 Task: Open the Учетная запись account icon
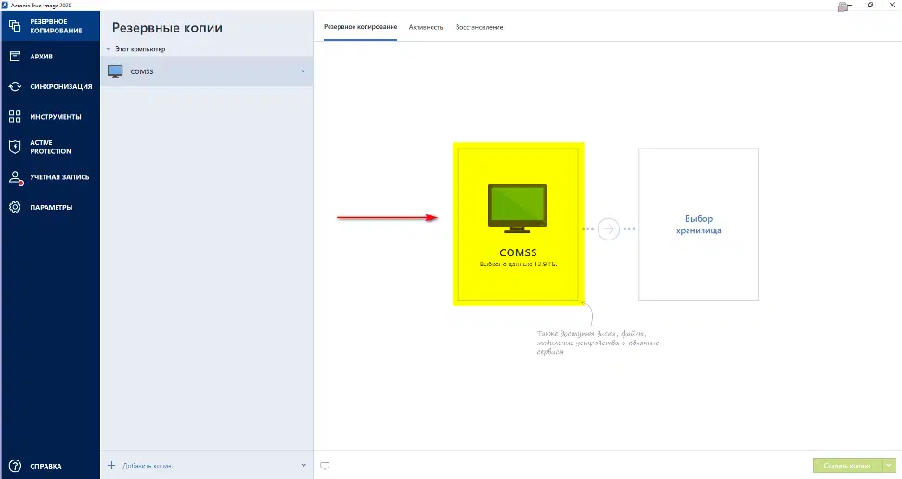[15, 177]
